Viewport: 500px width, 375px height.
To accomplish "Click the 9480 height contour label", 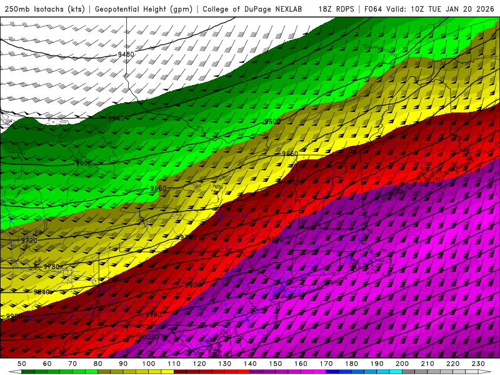I will pyautogui.click(x=126, y=54).
